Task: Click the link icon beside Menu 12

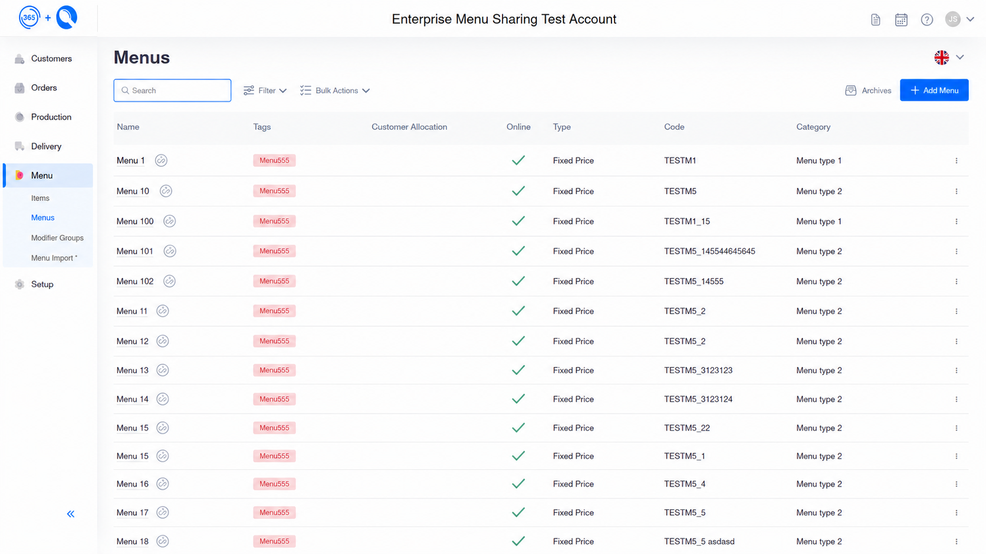Action: pyautogui.click(x=163, y=341)
